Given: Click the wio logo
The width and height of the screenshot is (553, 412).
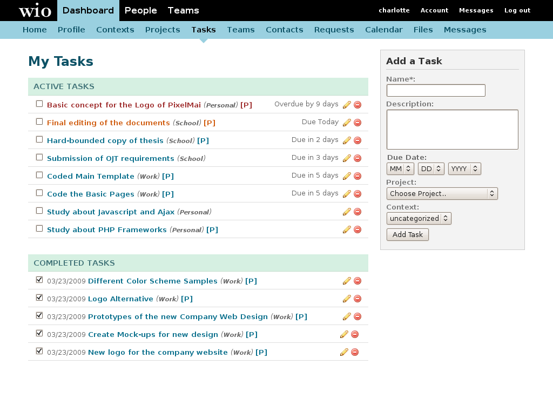Looking at the screenshot, I should click(35, 11).
